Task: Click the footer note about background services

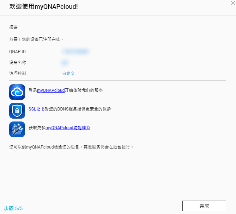Action: (x=72, y=147)
